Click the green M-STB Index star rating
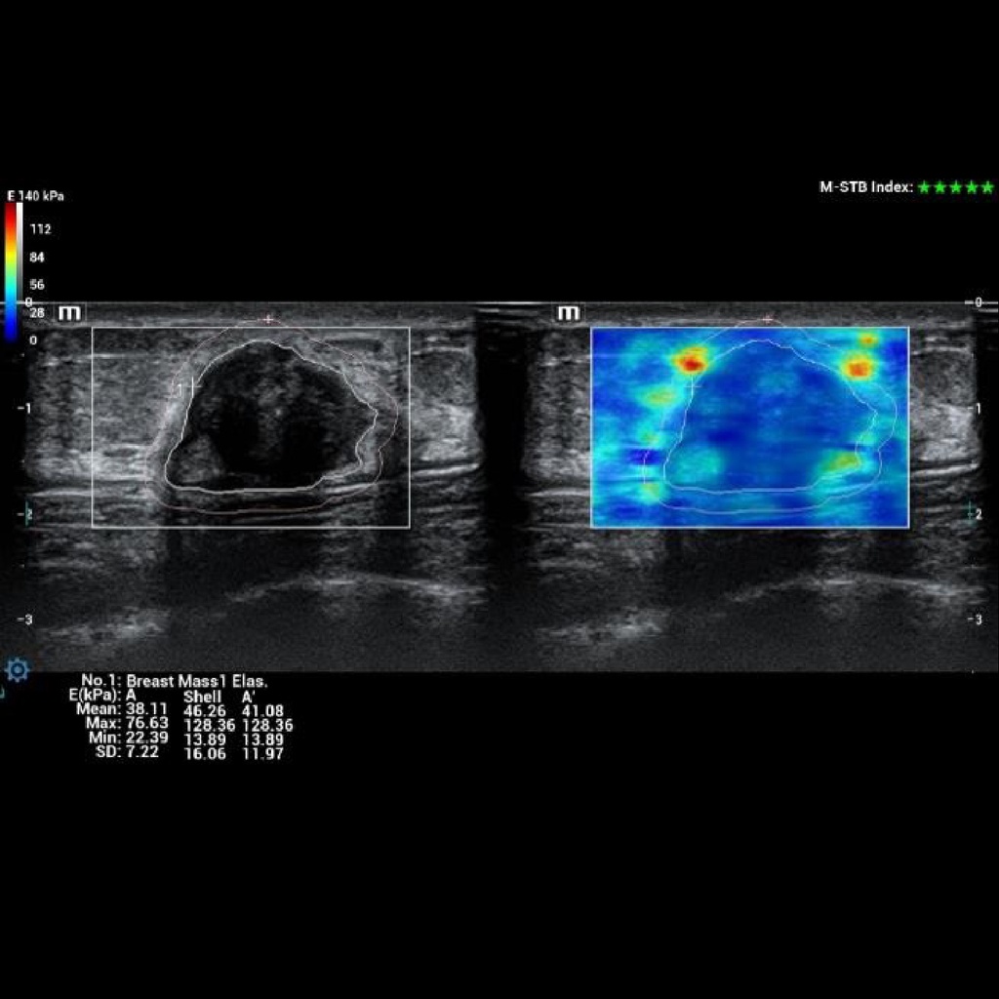999x999 pixels. pos(955,187)
